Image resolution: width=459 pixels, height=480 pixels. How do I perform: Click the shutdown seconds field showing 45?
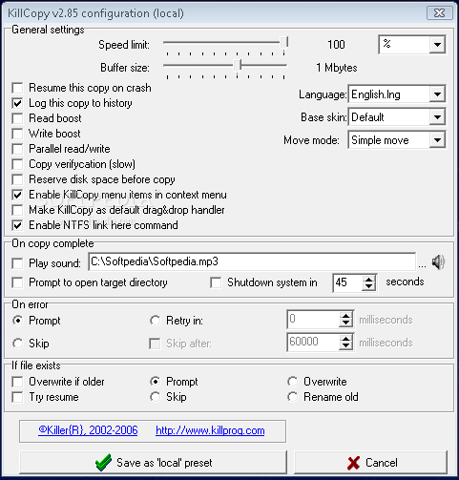[347, 282]
